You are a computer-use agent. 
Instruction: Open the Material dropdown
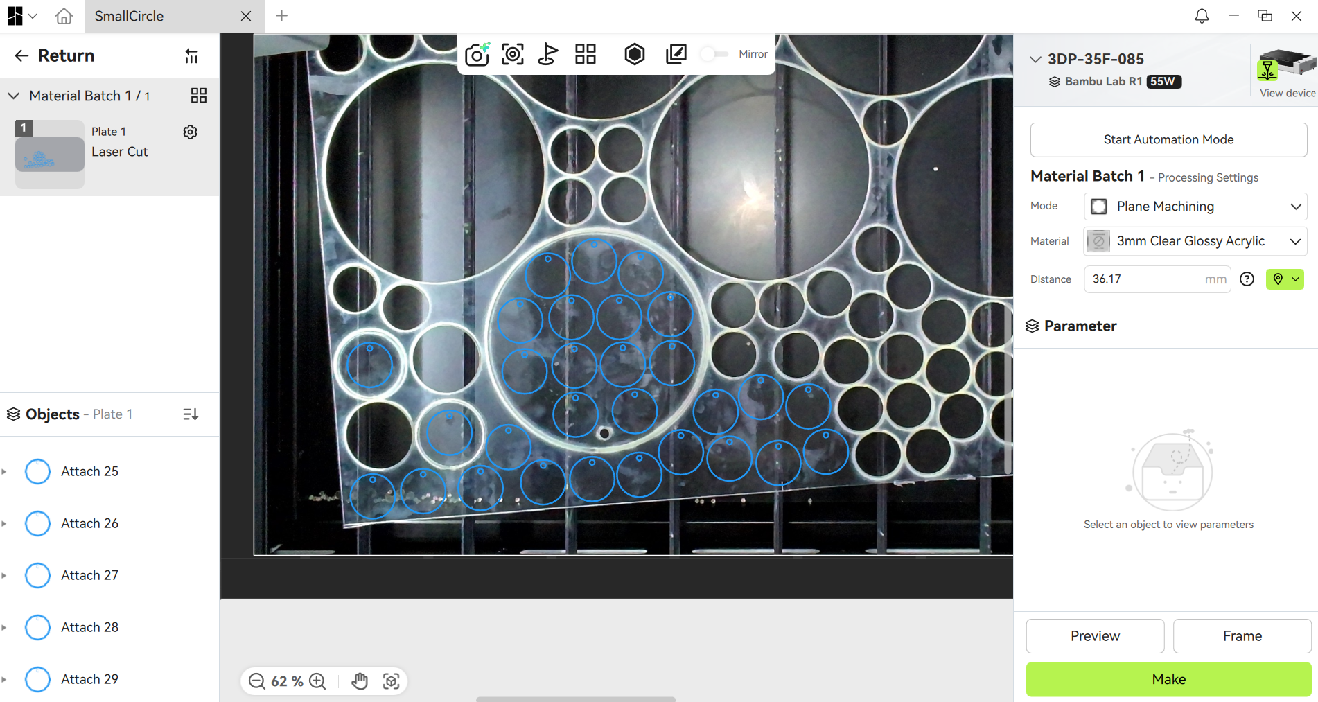(1195, 241)
